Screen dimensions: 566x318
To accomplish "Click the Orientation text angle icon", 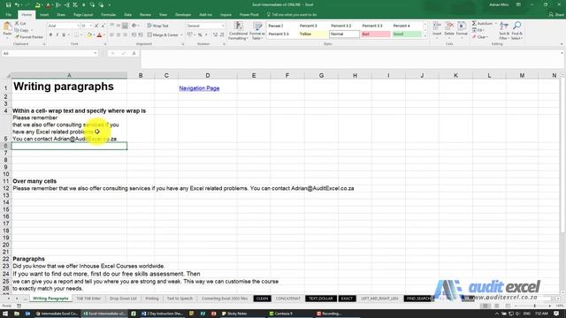I will point(134,26).
